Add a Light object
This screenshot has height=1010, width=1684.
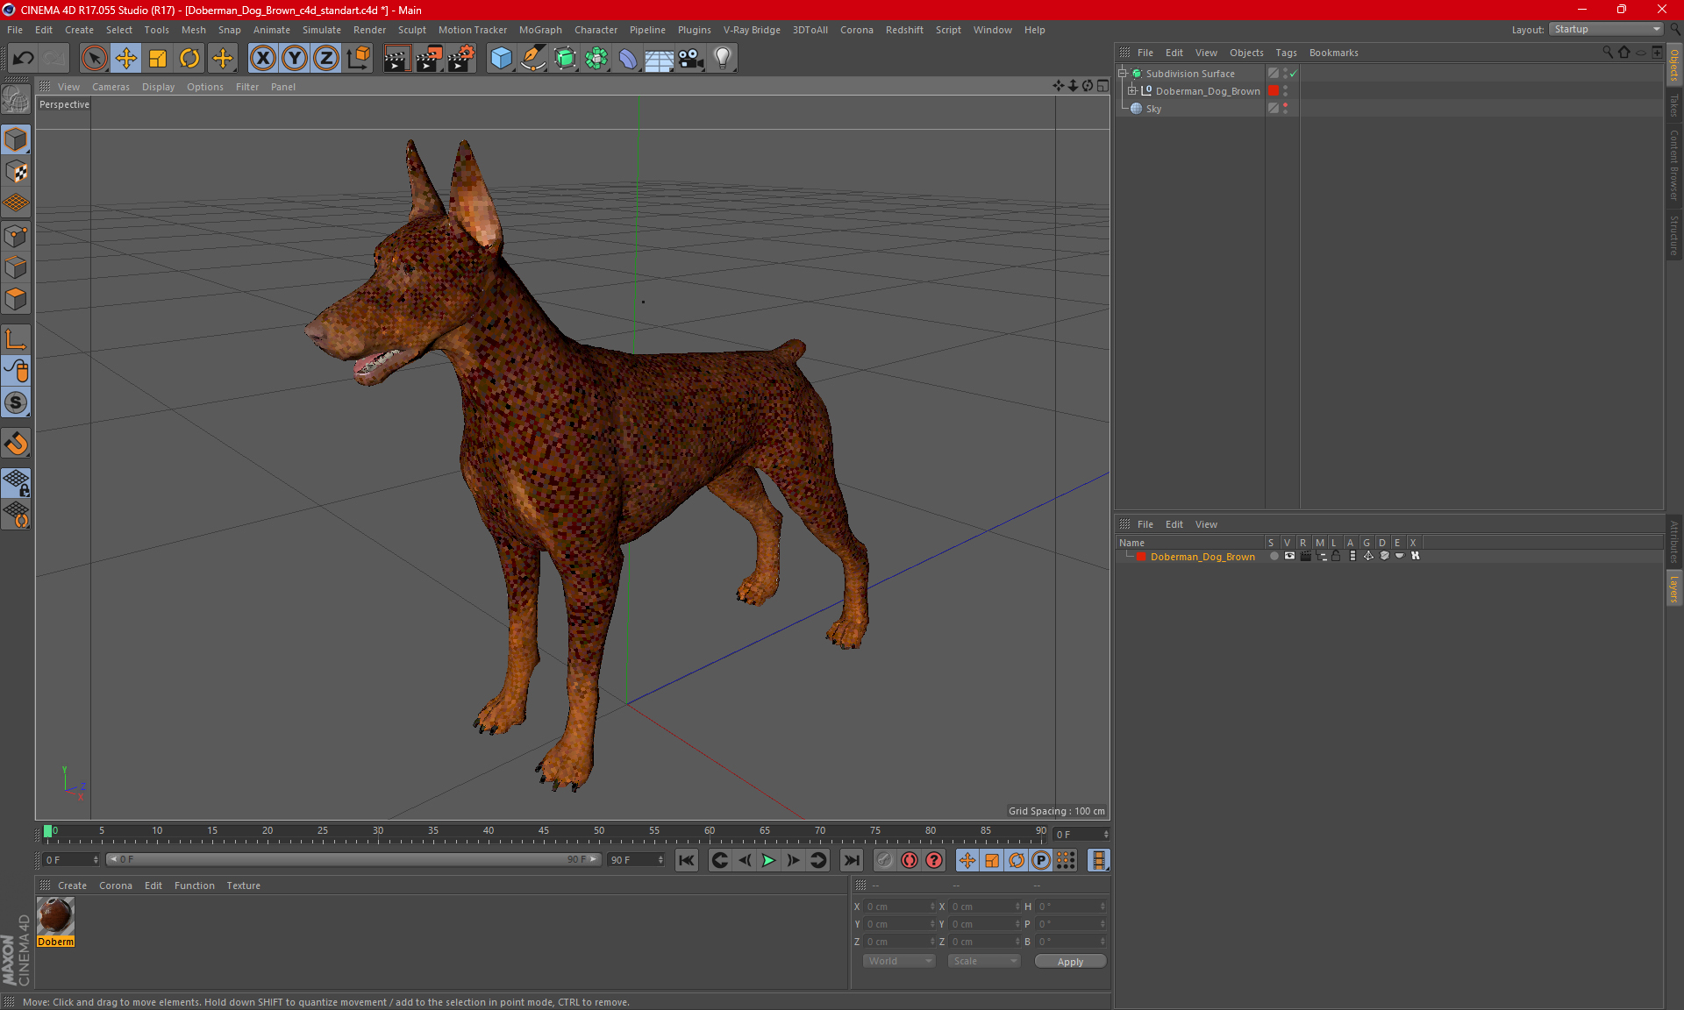coord(723,59)
